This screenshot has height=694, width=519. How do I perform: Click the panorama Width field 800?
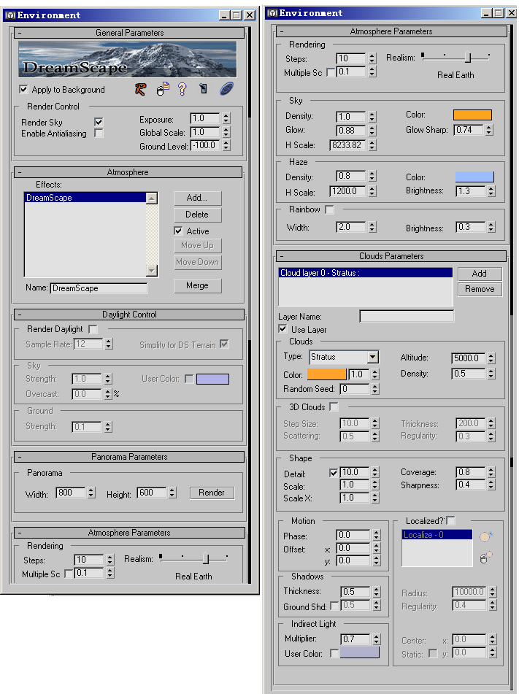[71, 493]
